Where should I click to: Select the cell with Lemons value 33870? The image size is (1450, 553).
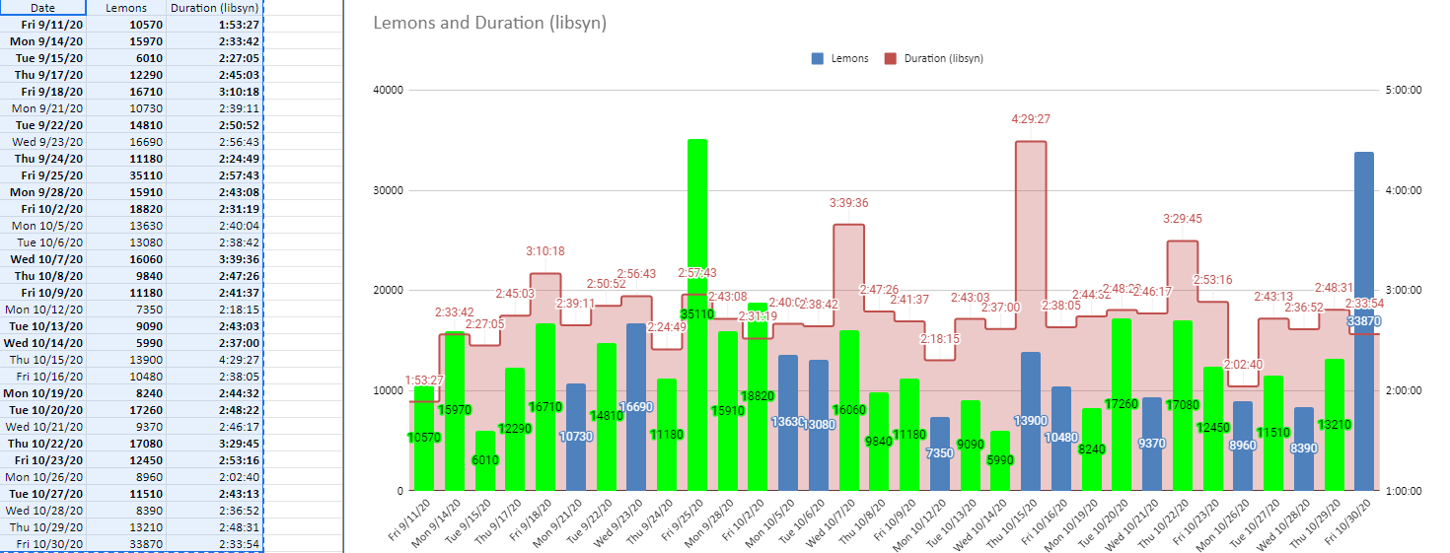coord(126,544)
